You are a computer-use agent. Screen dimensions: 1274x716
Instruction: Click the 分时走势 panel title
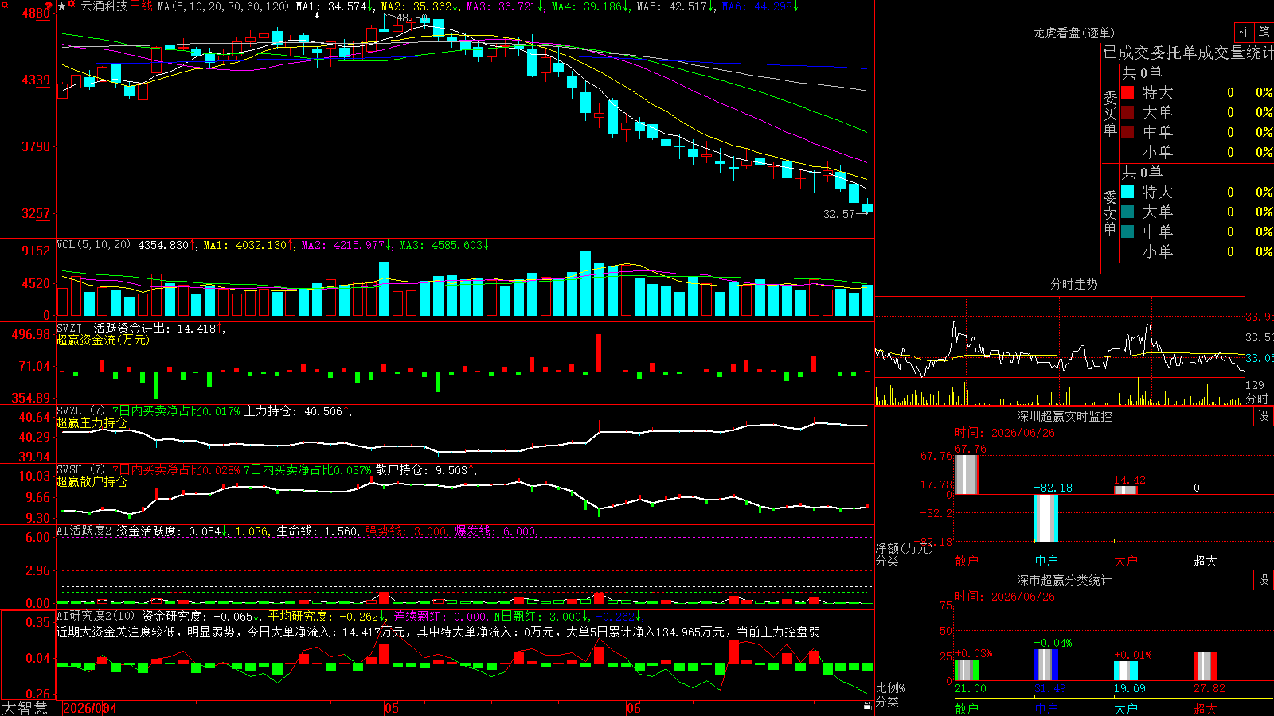[x=1073, y=284]
